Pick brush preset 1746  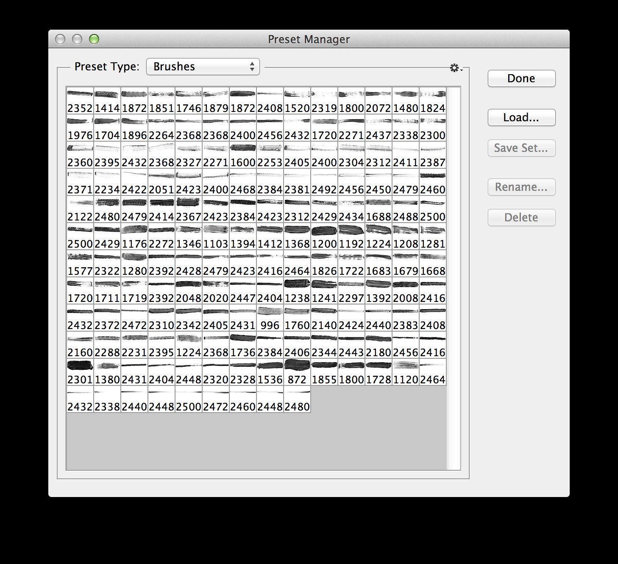pos(189,101)
